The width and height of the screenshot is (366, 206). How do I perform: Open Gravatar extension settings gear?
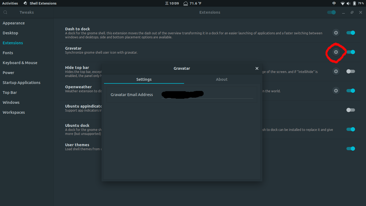pyautogui.click(x=336, y=52)
